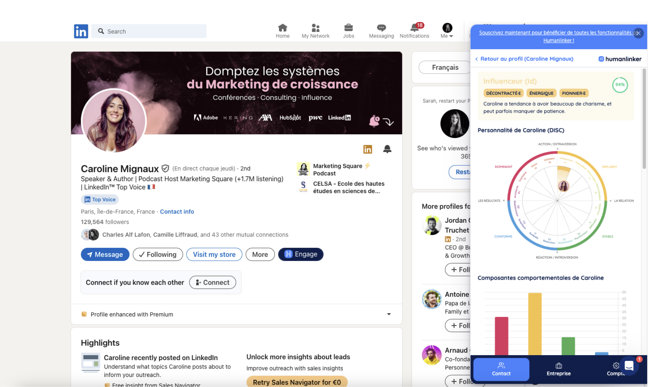
Task: Toggle the Following button for Caroline
Action: point(158,254)
